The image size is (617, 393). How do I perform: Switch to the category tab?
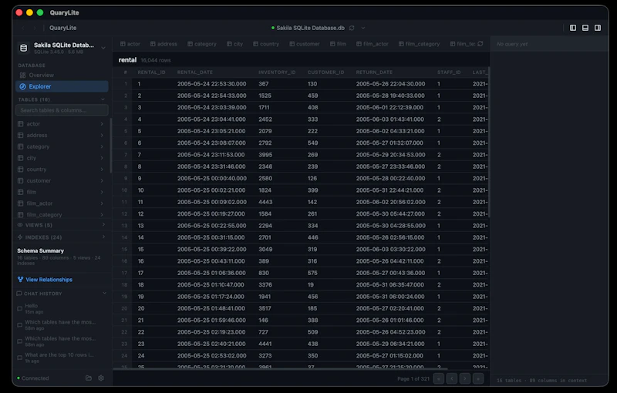(x=202, y=44)
